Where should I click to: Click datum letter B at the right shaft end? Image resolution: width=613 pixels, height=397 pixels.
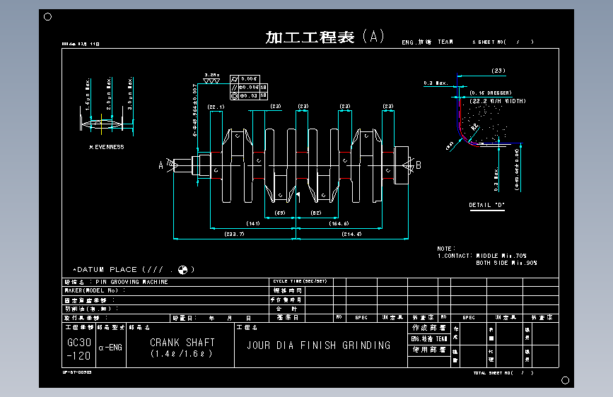click(419, 165)
